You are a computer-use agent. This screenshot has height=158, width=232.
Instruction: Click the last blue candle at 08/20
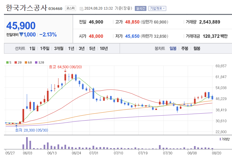pos(212,97)
